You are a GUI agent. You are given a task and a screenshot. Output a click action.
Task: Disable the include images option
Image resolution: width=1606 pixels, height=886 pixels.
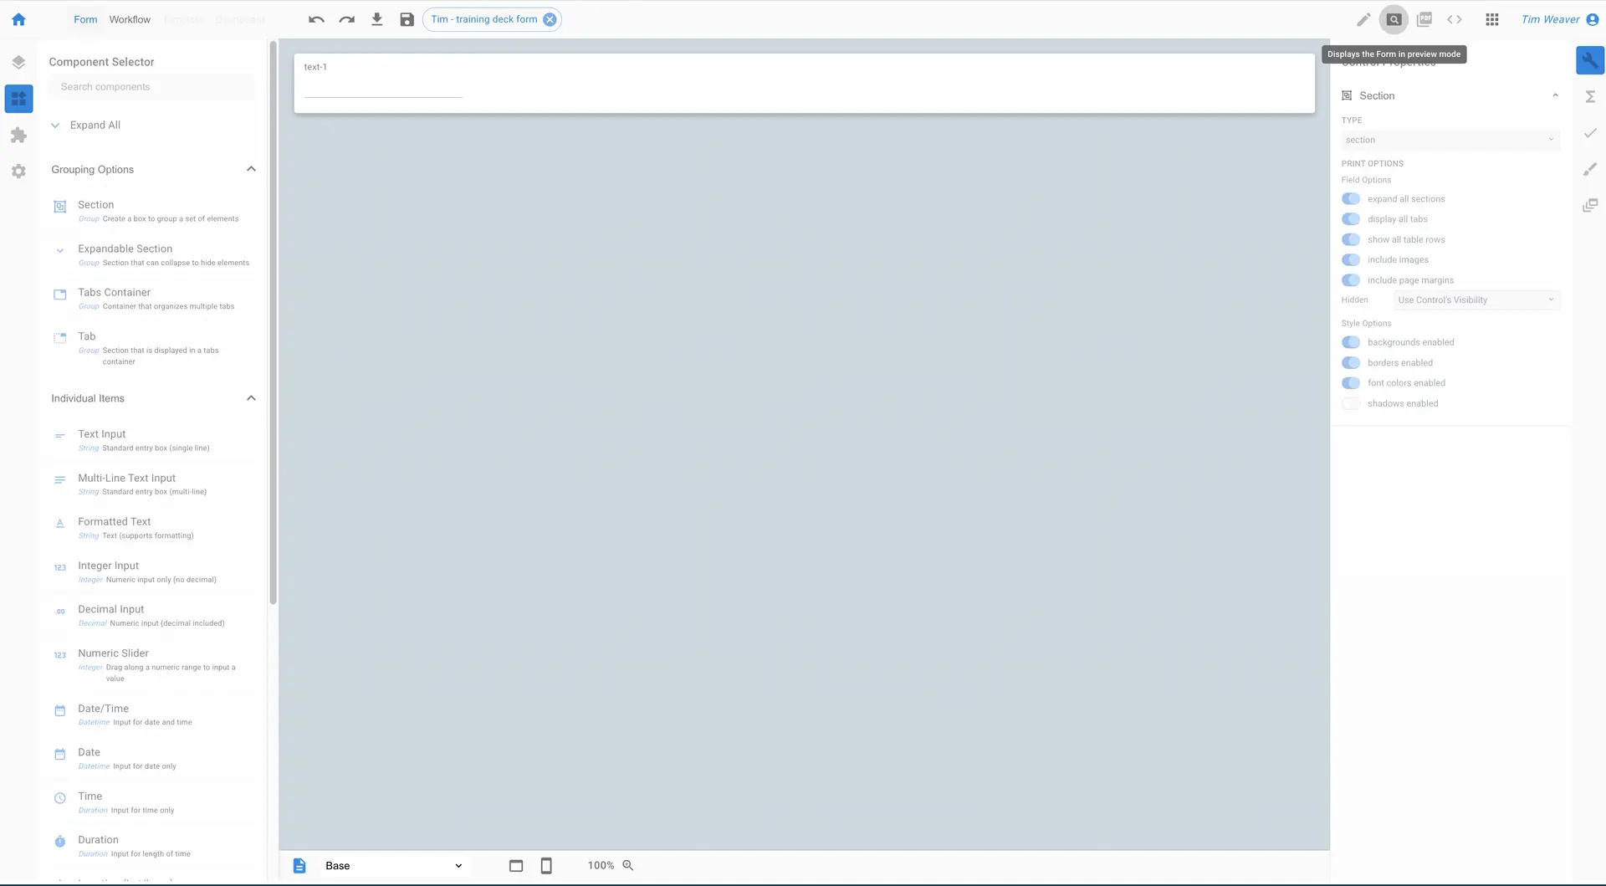(x=1350, y=259)
